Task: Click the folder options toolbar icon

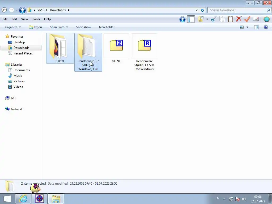Action: click(201, 19)
